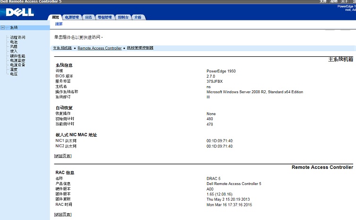356x220 pixels.
Task: Select 电源监控 in the sidebar
Action: click(x=17, y=61)
